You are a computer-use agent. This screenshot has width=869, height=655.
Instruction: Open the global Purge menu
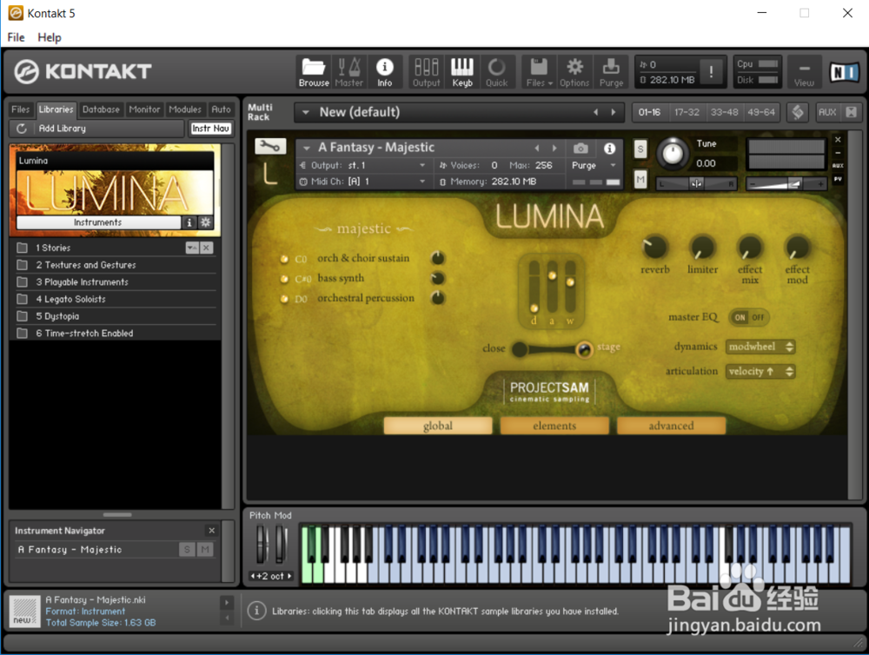pos(611,72)
